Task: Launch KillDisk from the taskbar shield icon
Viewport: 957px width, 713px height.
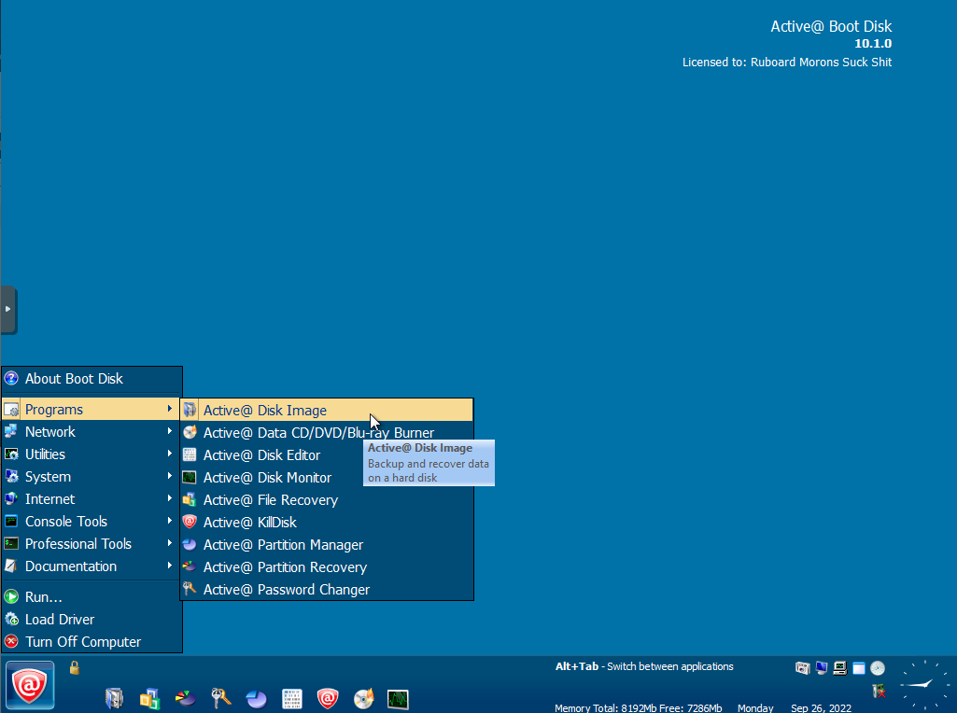Action: click(328, 698)
